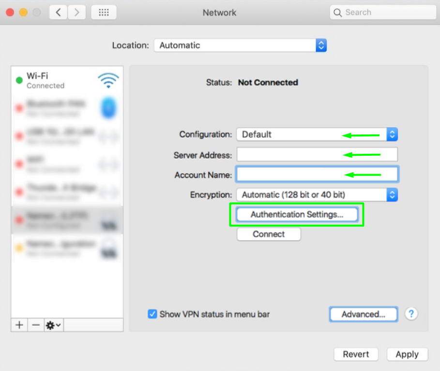This screenshot has width=440, height=371.
Task: Open the Encryption dropdown
Action: (317, 194)
